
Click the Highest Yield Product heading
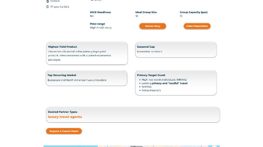tap(63, 47)
